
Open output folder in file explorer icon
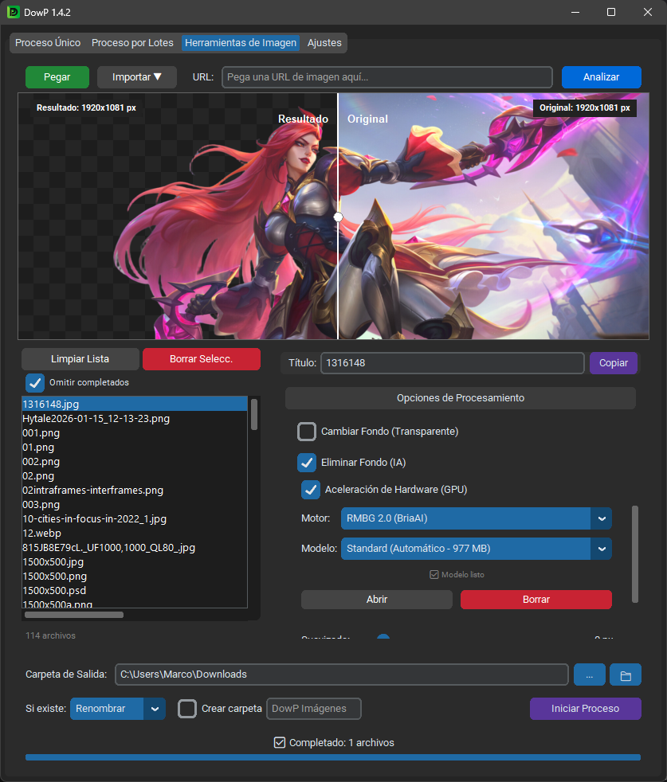click(625, 674)
